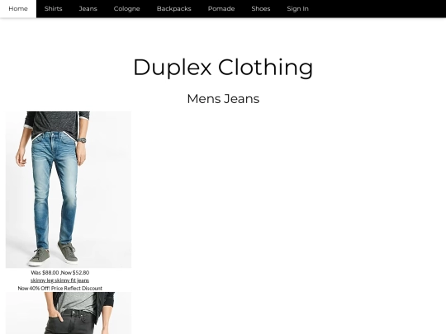Click the gray t-shirt in second product photo
This screenshot has height=334, width=446.
[78, 302]
